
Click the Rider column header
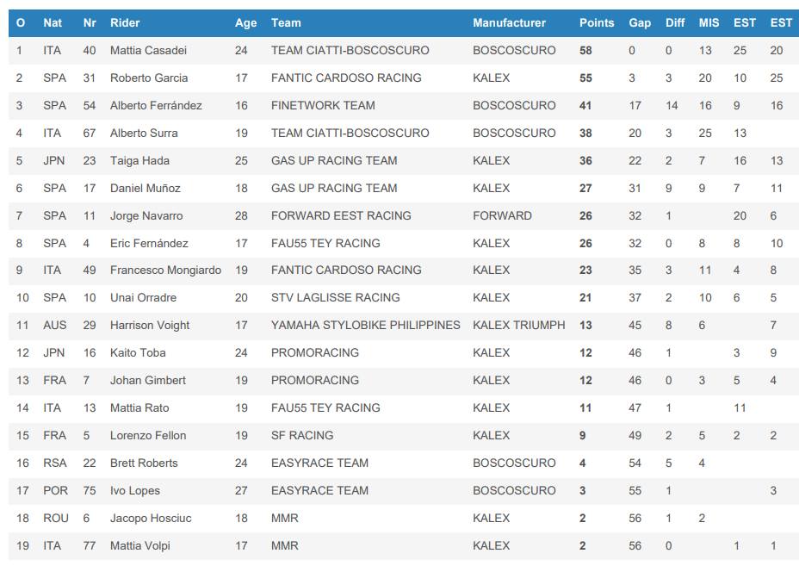[x=125, y=23]
